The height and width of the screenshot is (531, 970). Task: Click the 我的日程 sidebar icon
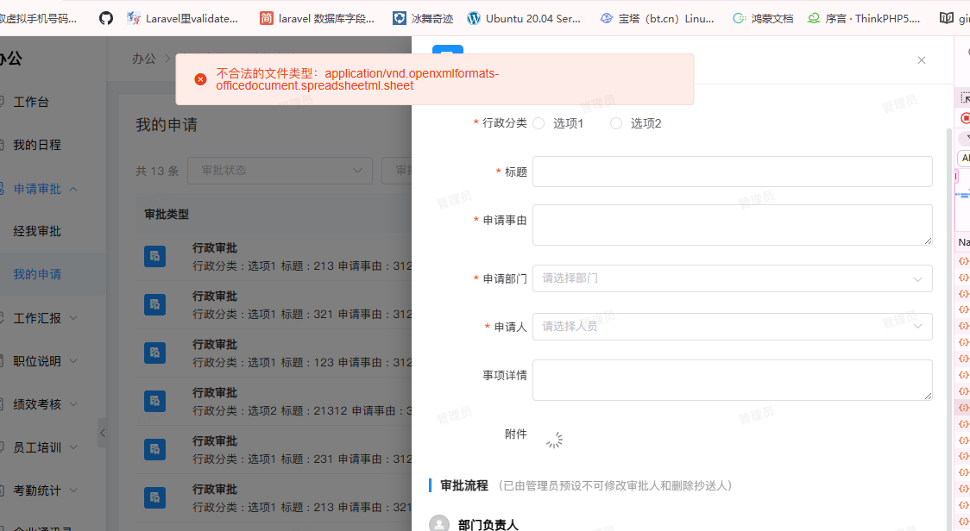[2, 145]
